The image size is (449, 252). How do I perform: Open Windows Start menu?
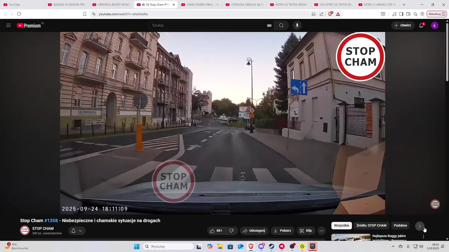click(x=137, y=246)
